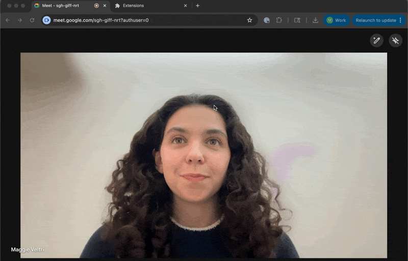Click the unpin icon on video tile
Screen dimensions: 408x261
click(x=396, y=41)
